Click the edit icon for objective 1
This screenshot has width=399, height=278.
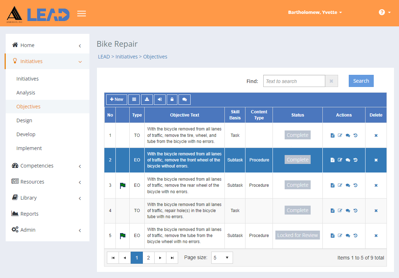click(x=340, y=135)
